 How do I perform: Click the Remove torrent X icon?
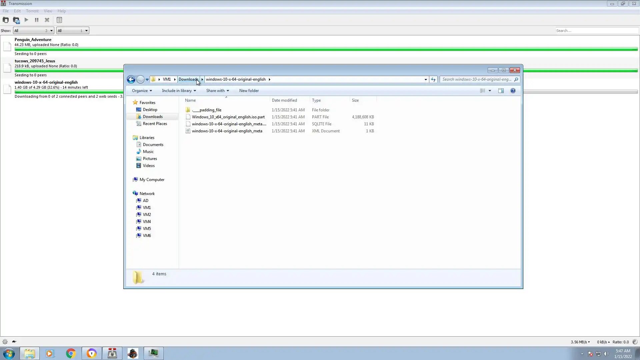coord(47,20)
